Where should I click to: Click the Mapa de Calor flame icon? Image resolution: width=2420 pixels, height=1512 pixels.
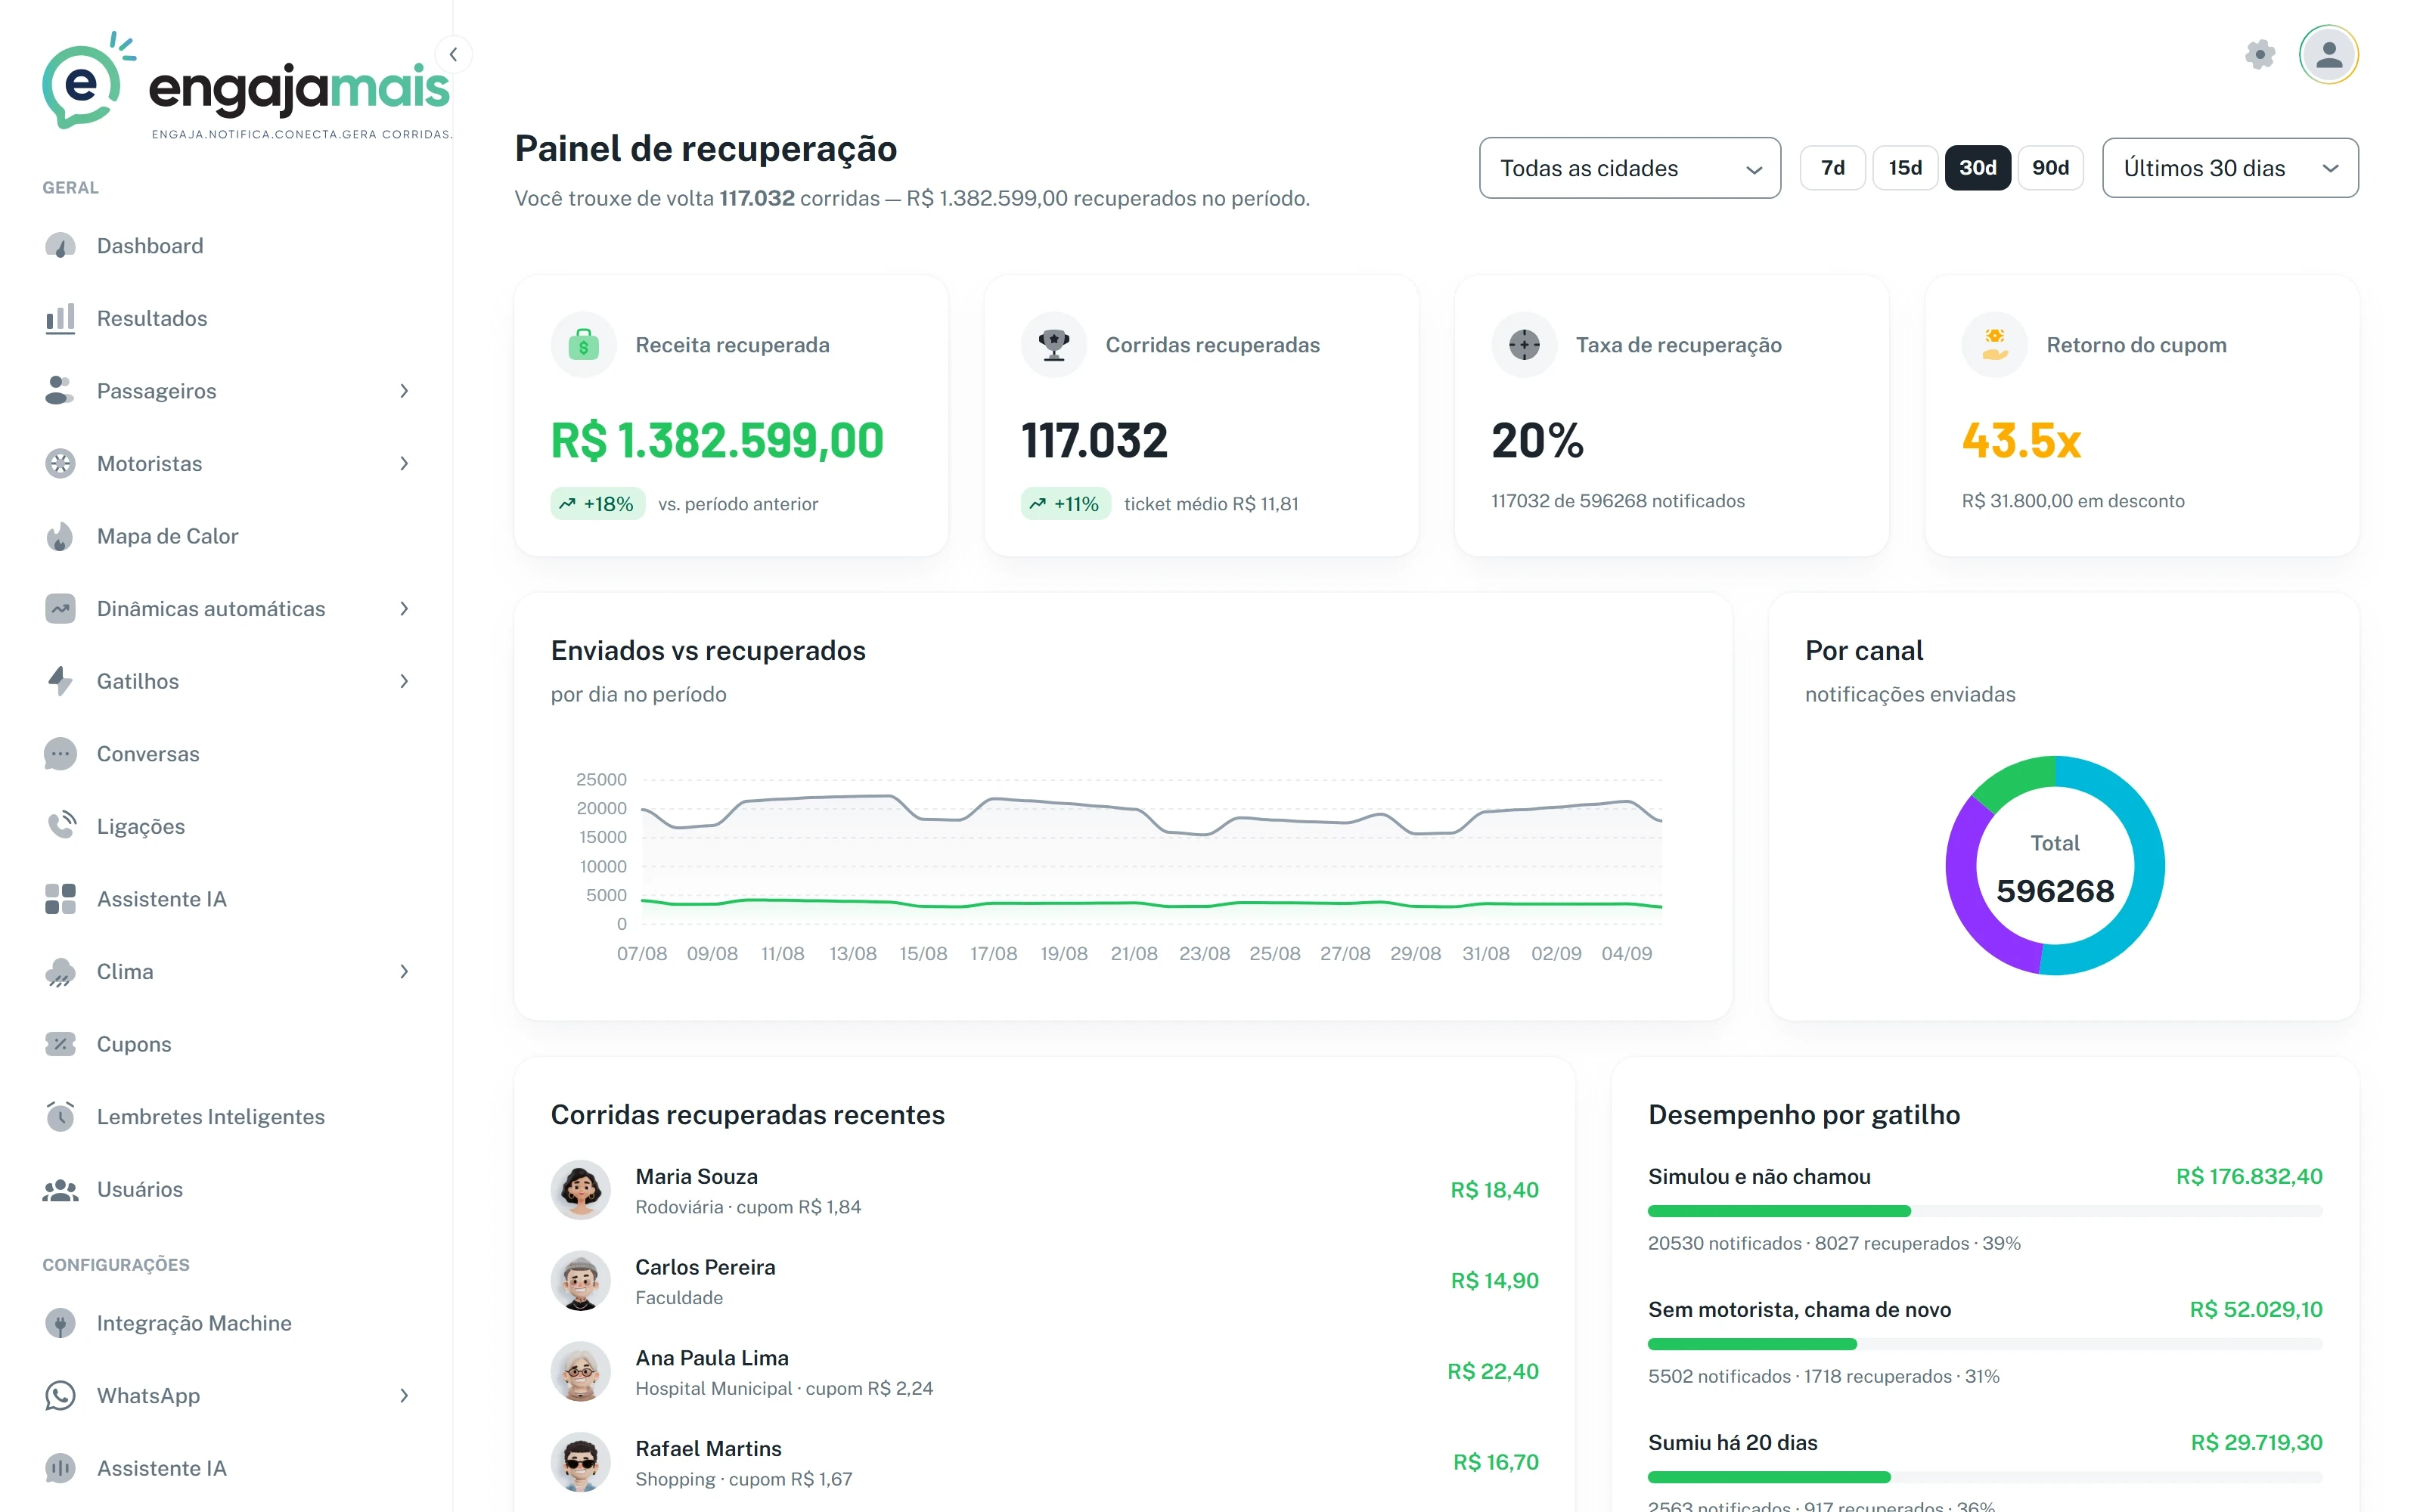(60, 536)
